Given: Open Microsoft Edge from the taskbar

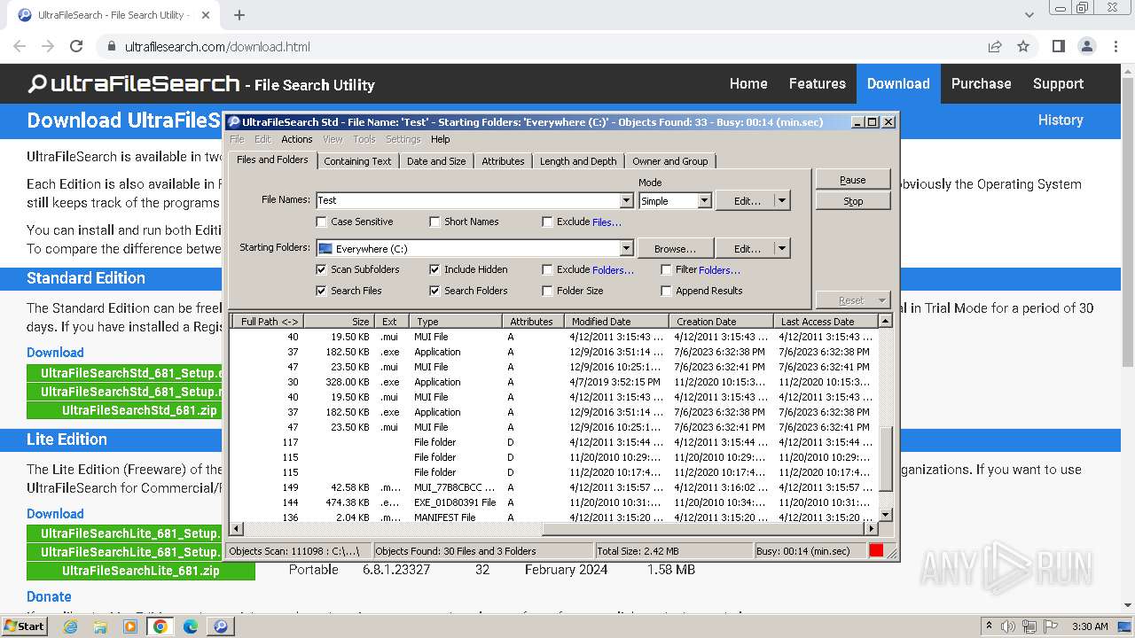Looking at the screenshot, I should 190,626.
